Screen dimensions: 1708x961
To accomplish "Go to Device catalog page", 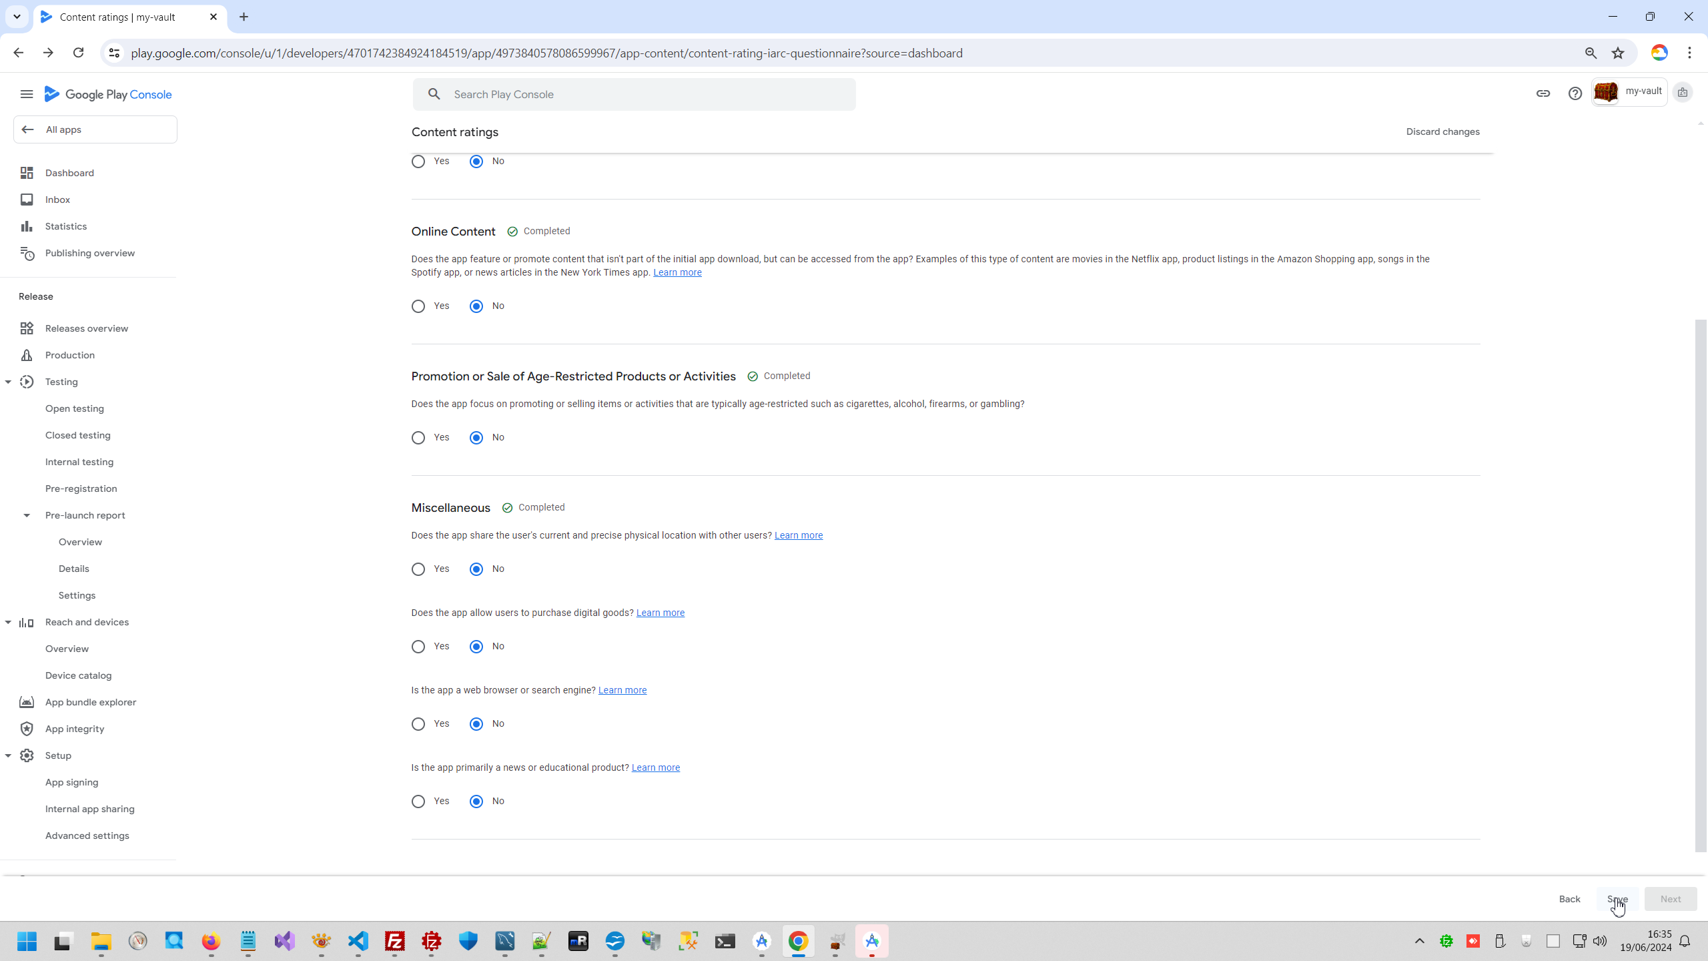I will coord(78,675).
